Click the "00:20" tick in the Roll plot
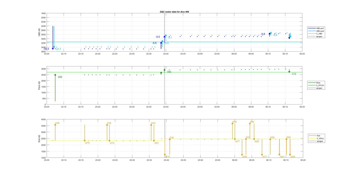359x177 pixels. [x=303, y=160]
